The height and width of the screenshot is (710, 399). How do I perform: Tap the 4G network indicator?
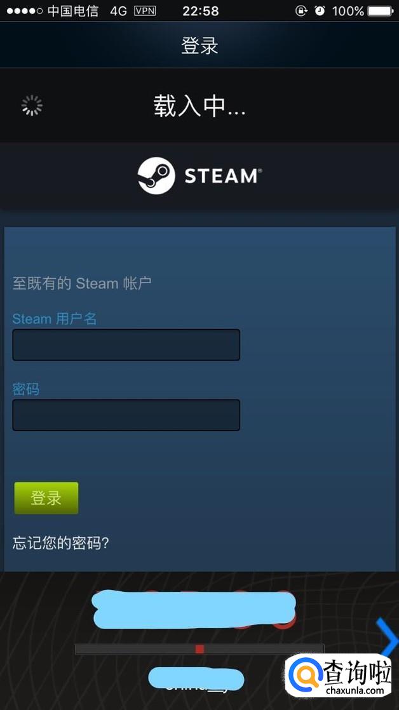point(119,11)
